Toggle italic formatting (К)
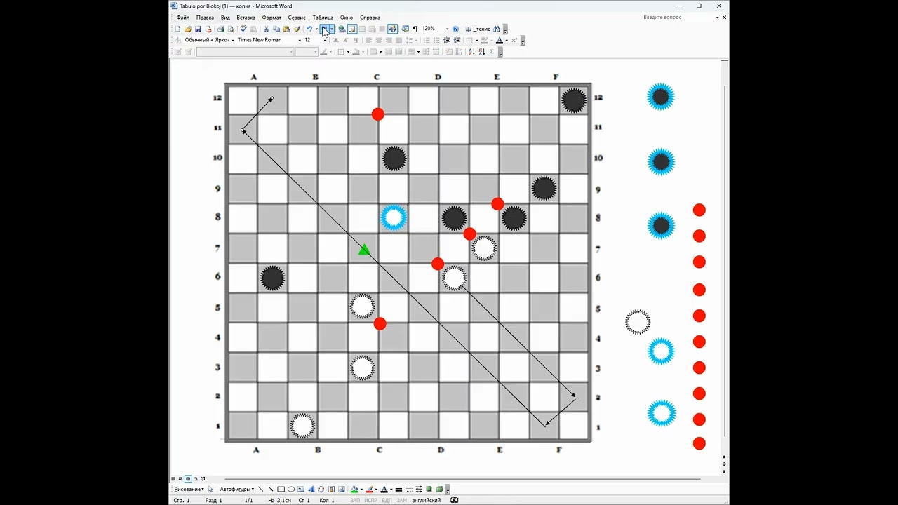This screenshot has width=898, height=505. point(346,40)
